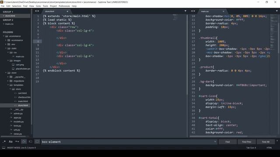
Task: Toggle whole word matching in find bar
Action: tap(17, 142)
